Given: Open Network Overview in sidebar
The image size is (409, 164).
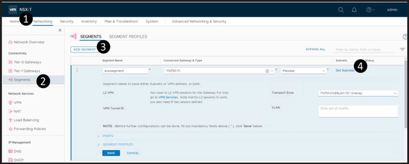Looking at the screenshot, I should point(29,42).
